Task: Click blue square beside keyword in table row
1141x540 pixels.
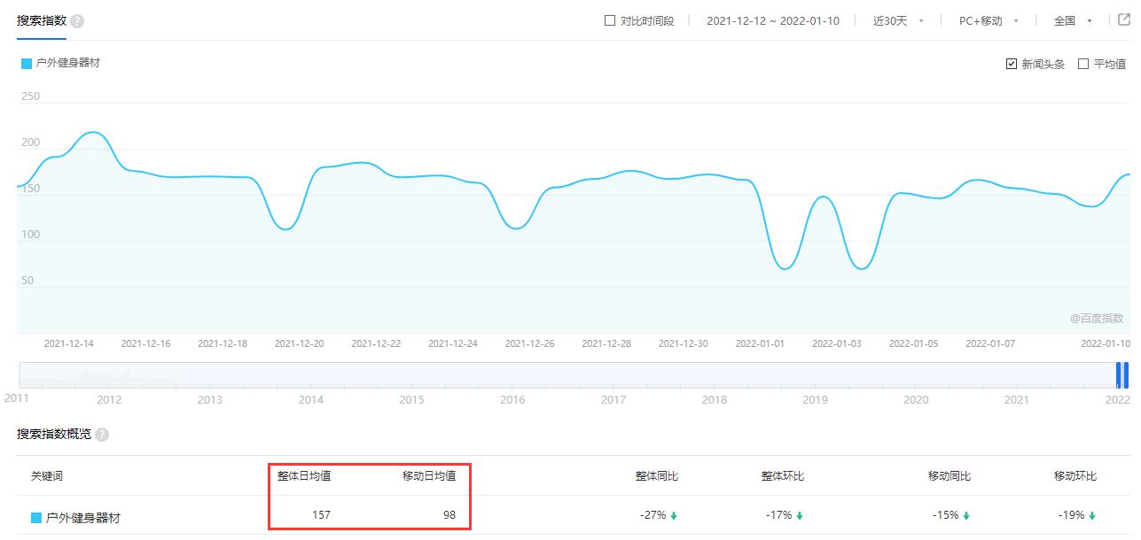Action: coord(36,517)
